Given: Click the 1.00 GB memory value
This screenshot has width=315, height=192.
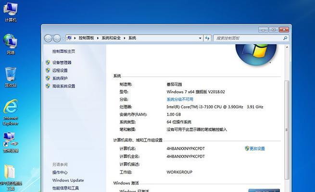Looking at the screenshot, I should pos(174,114).
